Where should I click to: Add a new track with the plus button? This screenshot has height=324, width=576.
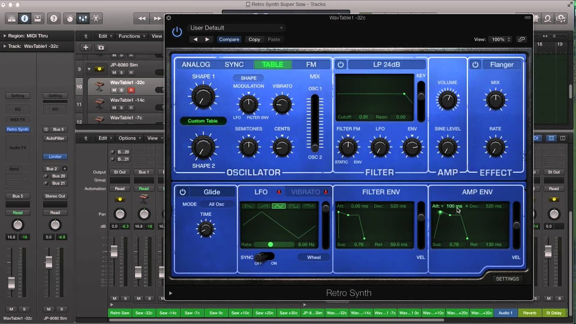pos(85,47)
